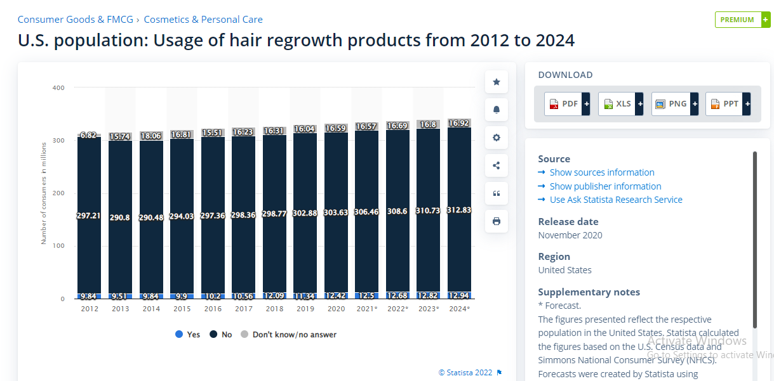Click the 2016 bar value 297.36
Image resolution: width=774 pixels, height=381 pixels.
tap(213, 216)
